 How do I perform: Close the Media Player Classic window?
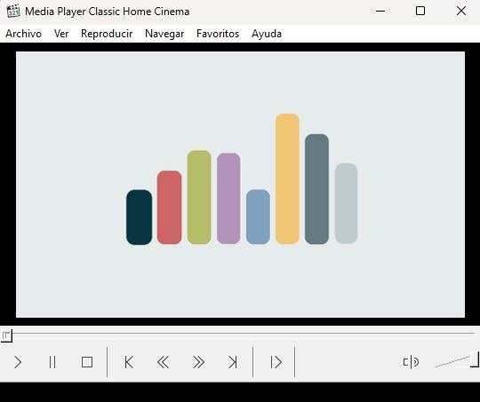(461, 12)
